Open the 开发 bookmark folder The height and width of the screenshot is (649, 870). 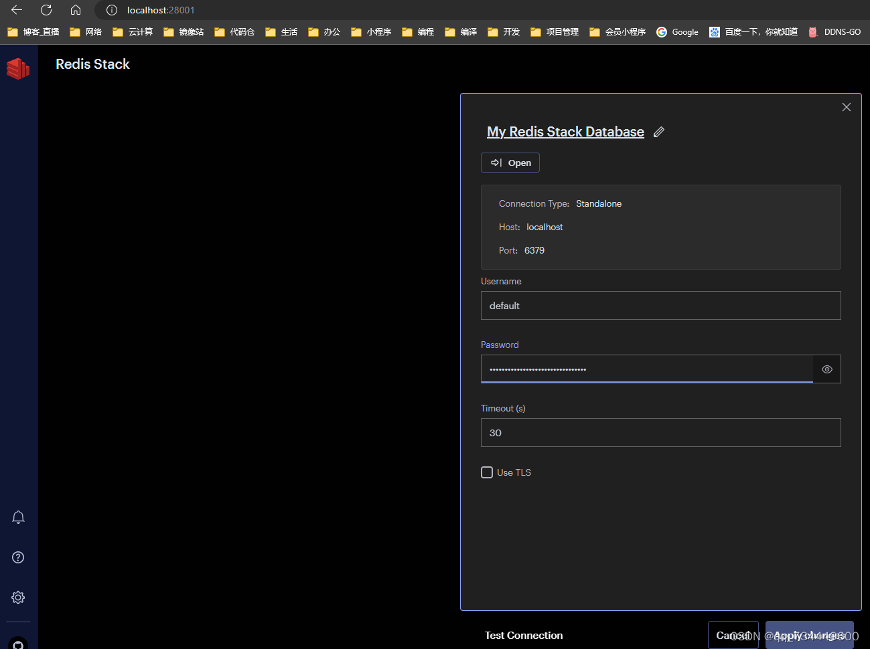click(x=504, y=32)
